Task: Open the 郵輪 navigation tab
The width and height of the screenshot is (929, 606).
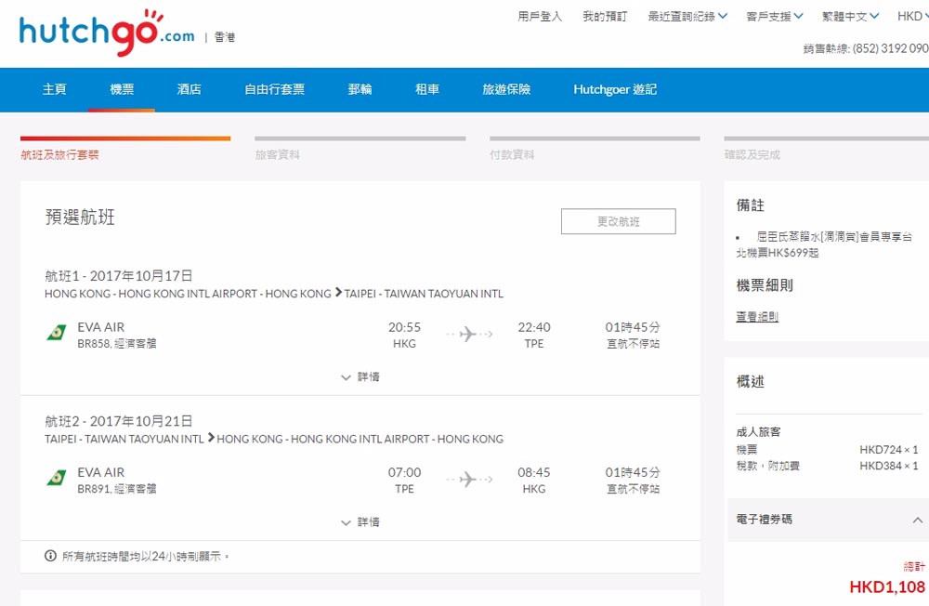Action: click(x=360, y=89)
